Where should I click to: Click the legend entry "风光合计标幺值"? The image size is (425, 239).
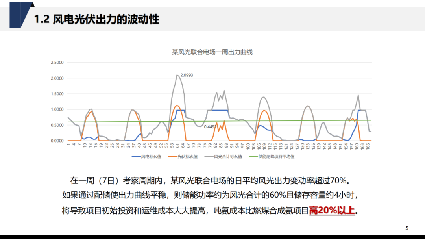coord(223,157)
